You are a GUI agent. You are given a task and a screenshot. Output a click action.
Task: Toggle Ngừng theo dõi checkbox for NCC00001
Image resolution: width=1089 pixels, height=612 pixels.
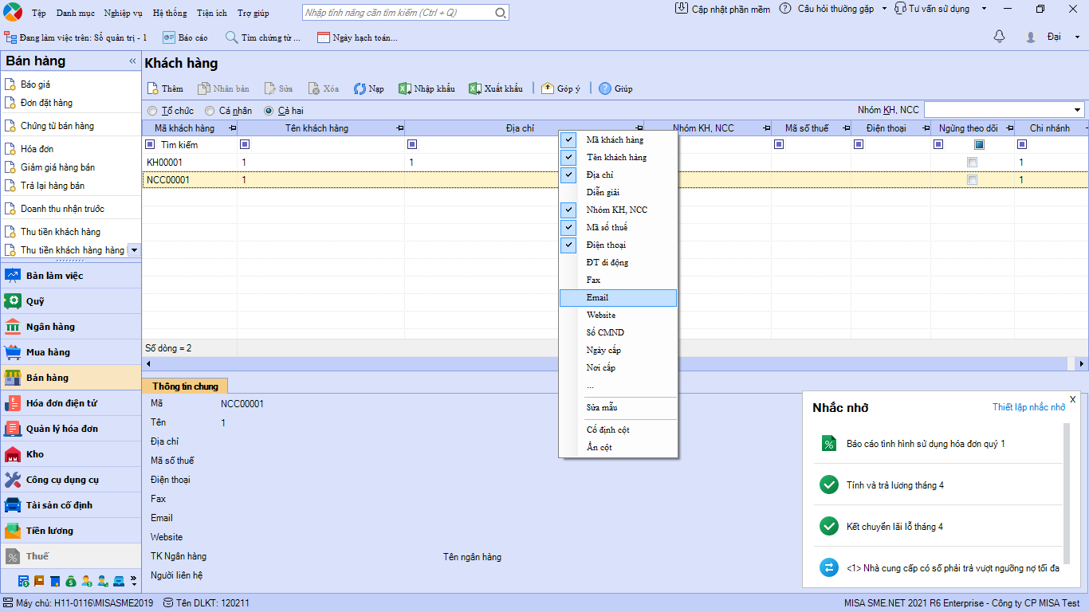972,180
